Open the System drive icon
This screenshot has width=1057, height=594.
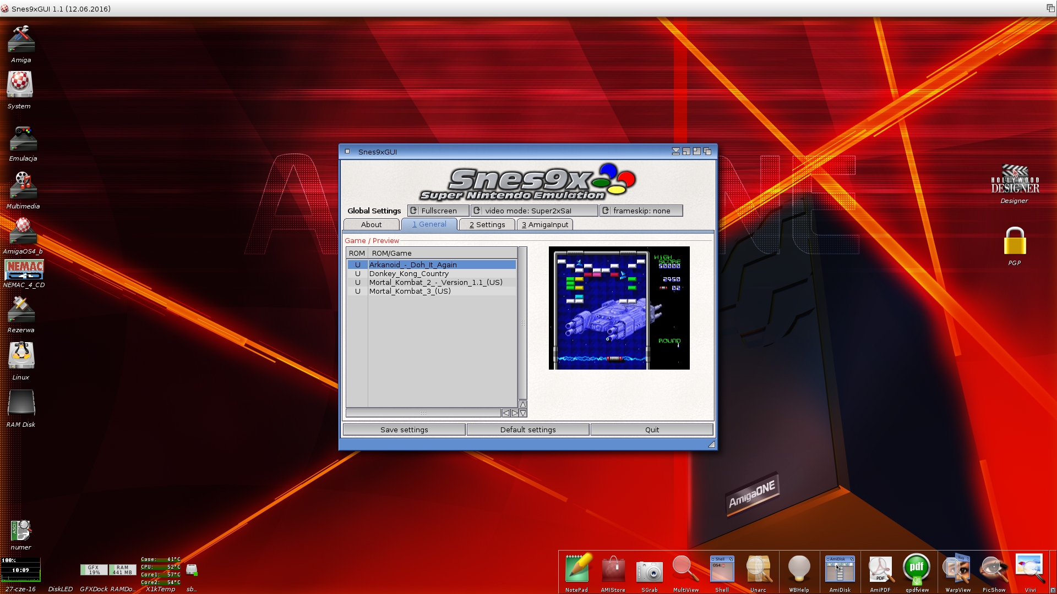click(x=20, y=85)
